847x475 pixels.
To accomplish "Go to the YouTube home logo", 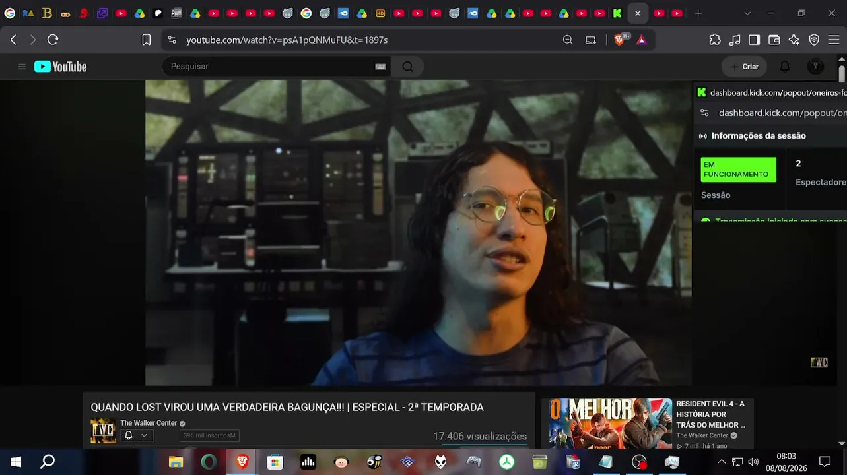I will (61, 67).
